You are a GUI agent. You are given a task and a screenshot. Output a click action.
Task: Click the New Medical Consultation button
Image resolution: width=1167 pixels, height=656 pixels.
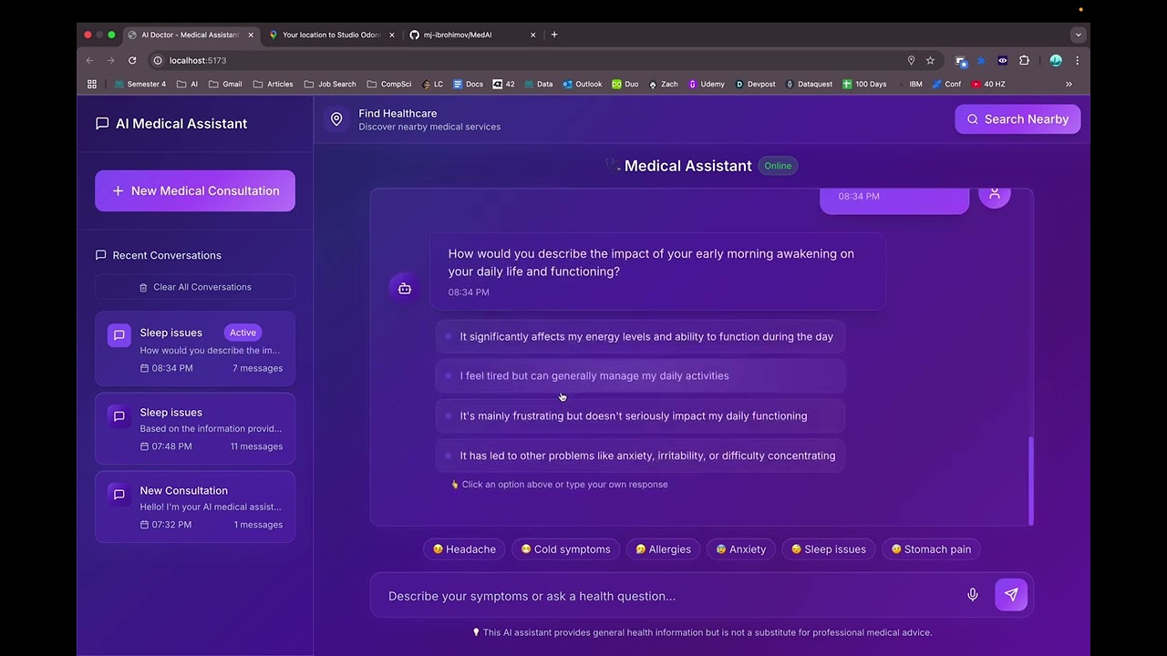click(195, 190)
